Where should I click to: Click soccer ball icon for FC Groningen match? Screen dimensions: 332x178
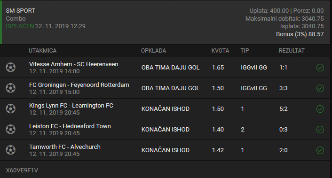(11, 88)
